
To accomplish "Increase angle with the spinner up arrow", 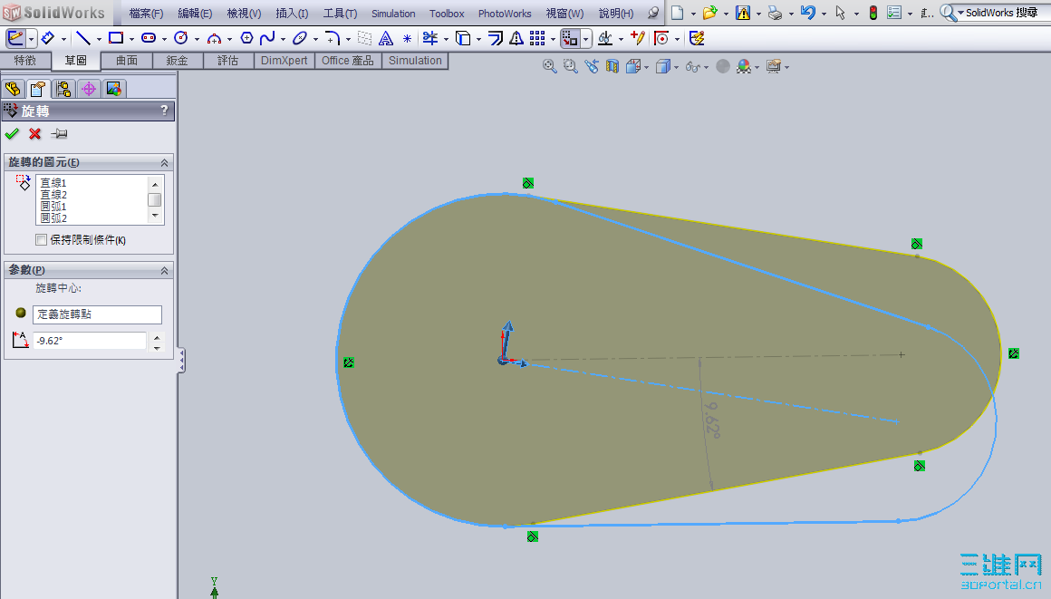I will point(157,337).
